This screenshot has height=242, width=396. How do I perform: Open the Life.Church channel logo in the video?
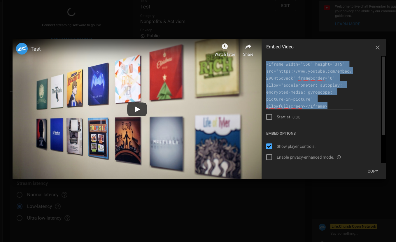(22, 49)
